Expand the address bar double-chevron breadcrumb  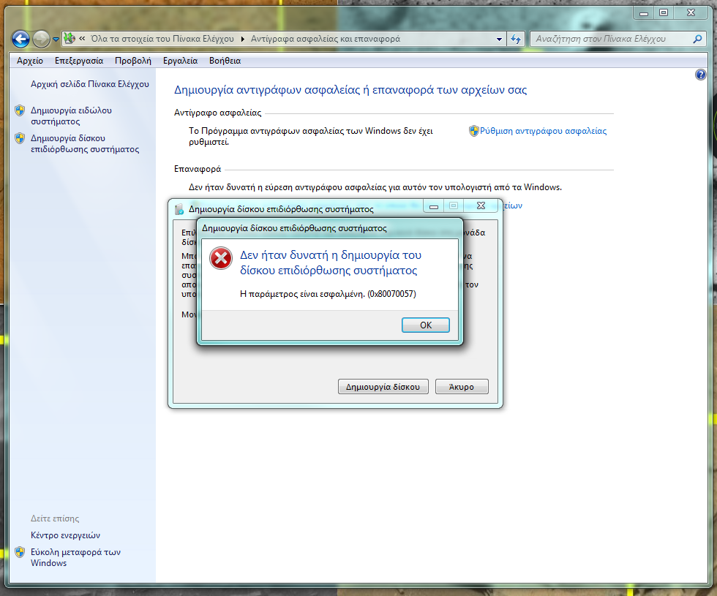tap(82, 39)
